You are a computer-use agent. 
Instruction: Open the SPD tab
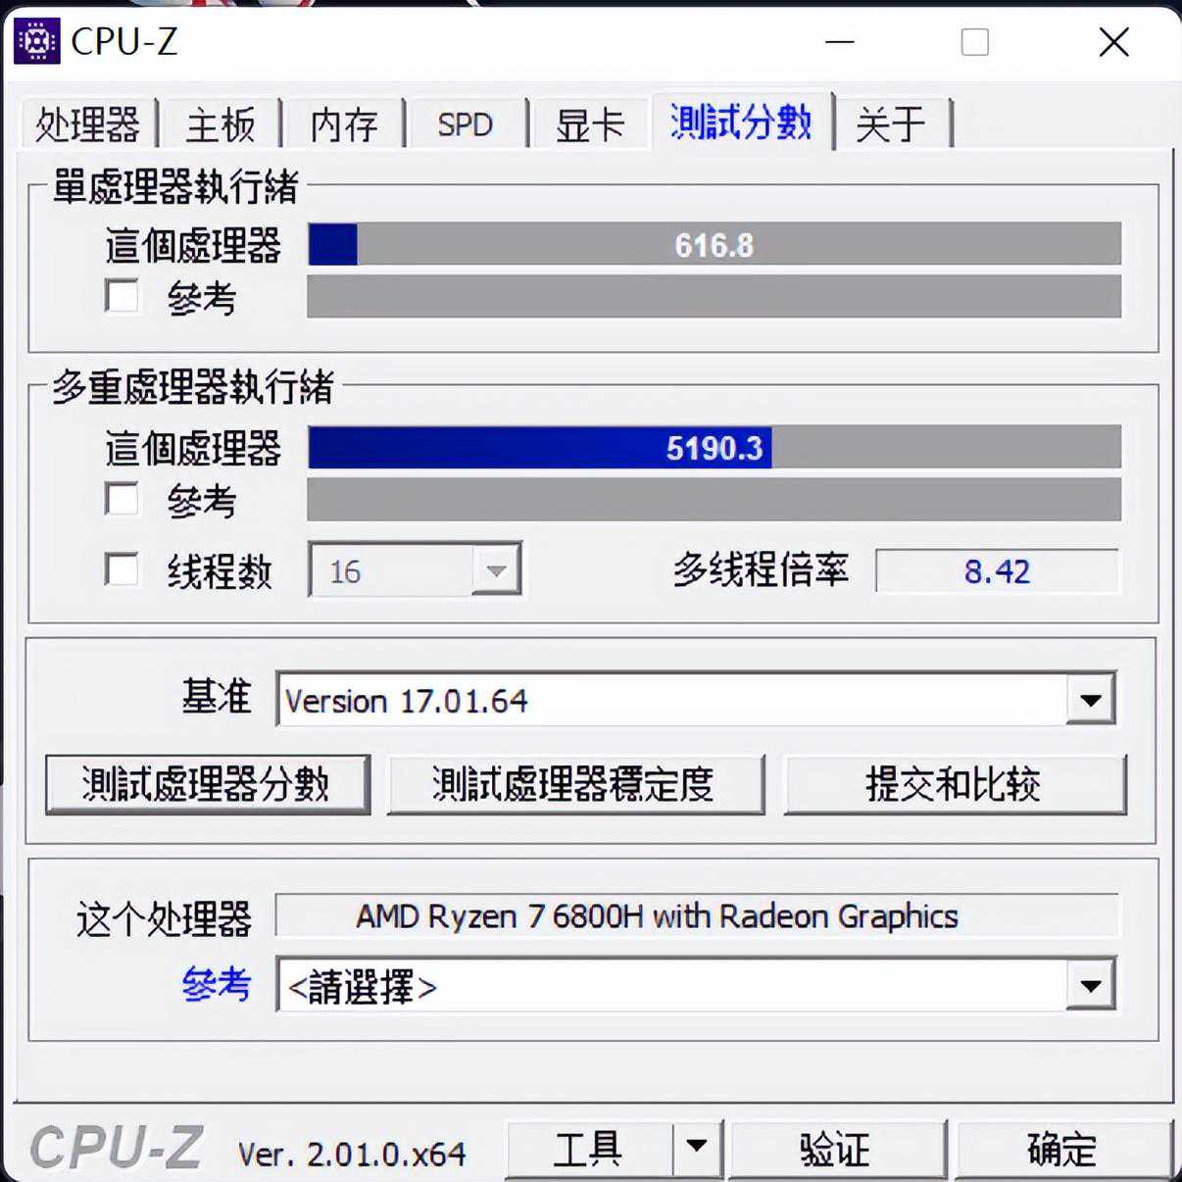point(466,124)
